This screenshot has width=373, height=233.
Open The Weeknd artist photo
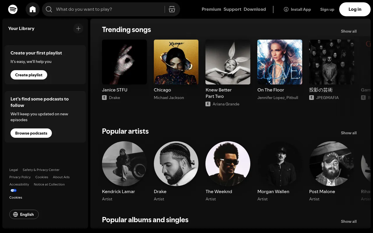(228, 164)
